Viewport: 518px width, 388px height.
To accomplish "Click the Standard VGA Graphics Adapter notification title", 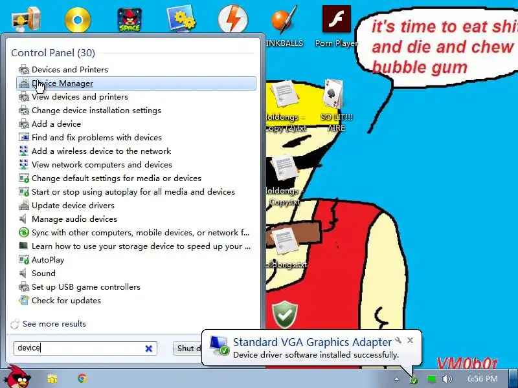I will [312, 342].
